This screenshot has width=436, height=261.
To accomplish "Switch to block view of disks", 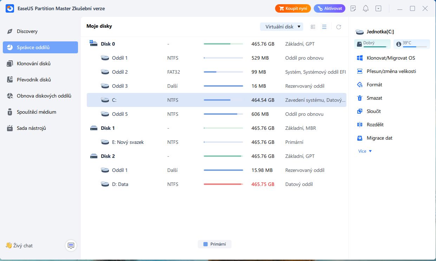I will (313, 26).
